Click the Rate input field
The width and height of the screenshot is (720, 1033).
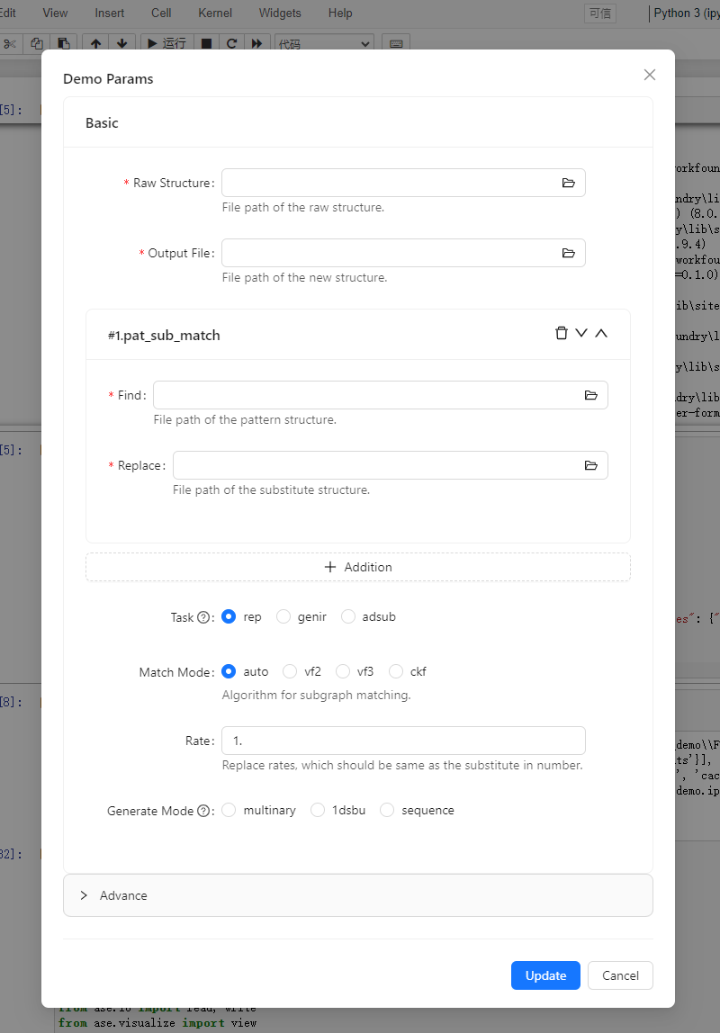click(403, 740)
